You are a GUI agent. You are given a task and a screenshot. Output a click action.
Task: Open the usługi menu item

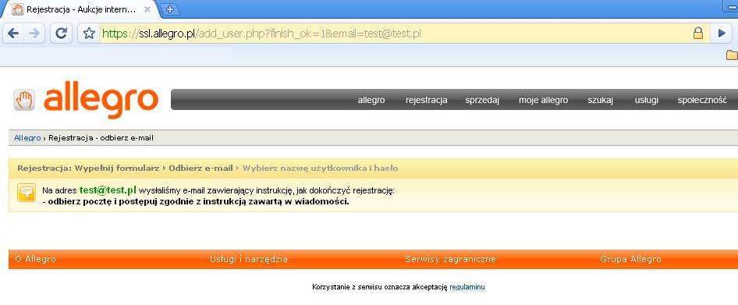pos(646,101)
